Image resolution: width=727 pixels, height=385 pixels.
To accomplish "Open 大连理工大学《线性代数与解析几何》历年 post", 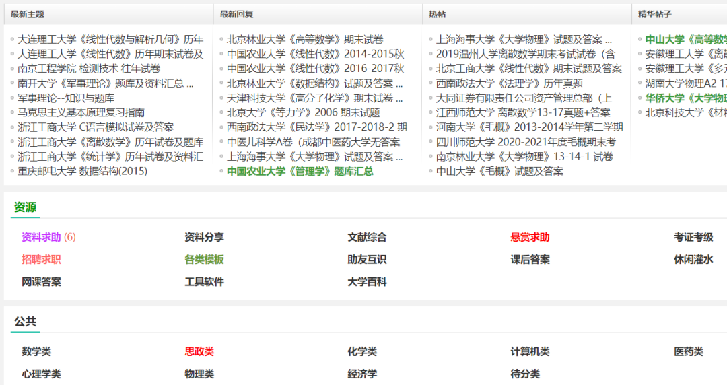I will pos(110,40).
